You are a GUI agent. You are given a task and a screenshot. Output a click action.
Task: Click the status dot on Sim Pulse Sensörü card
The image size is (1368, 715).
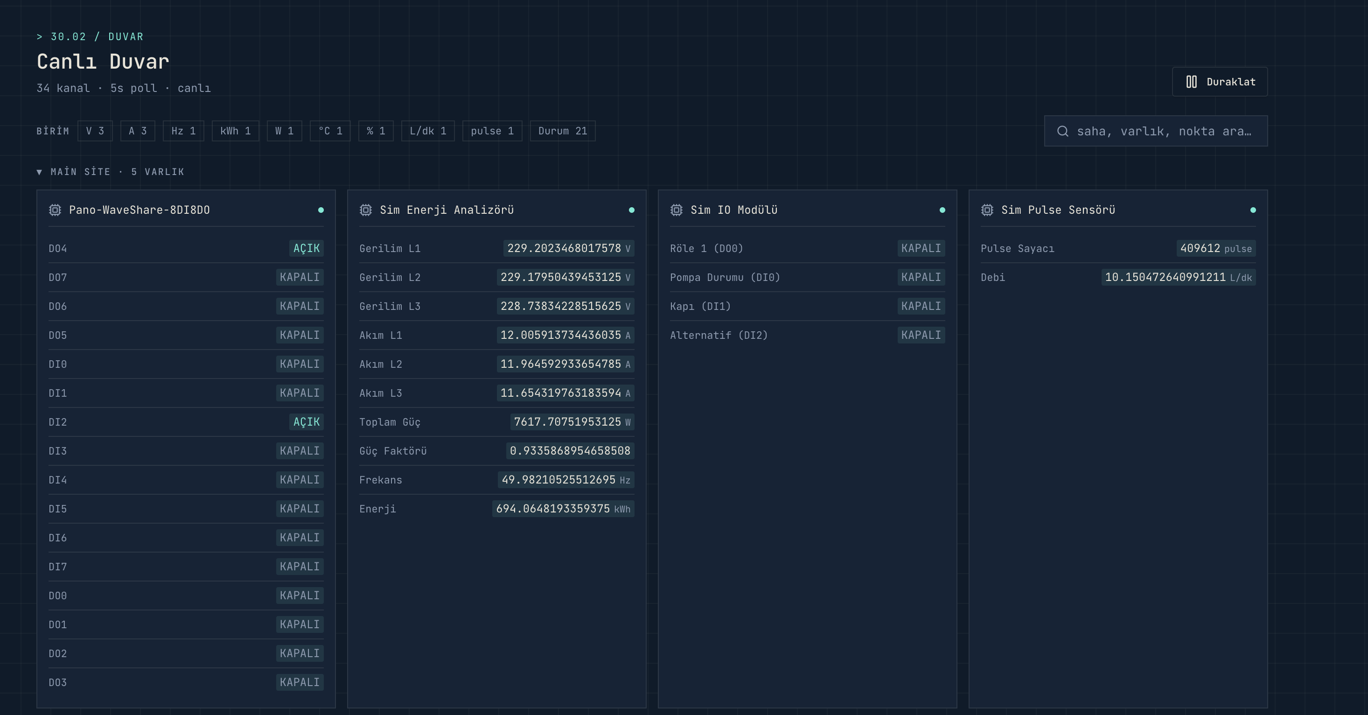click(1253, 210)
